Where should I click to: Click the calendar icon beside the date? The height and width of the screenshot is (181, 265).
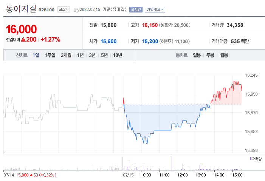76,10
